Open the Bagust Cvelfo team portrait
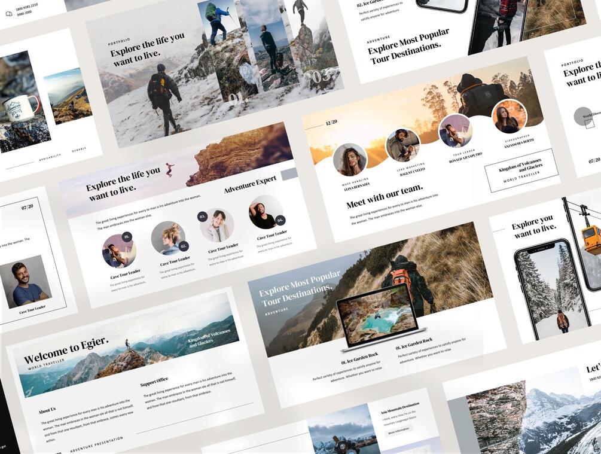This screenshot has height=454, width=601. tap(403, 145)
